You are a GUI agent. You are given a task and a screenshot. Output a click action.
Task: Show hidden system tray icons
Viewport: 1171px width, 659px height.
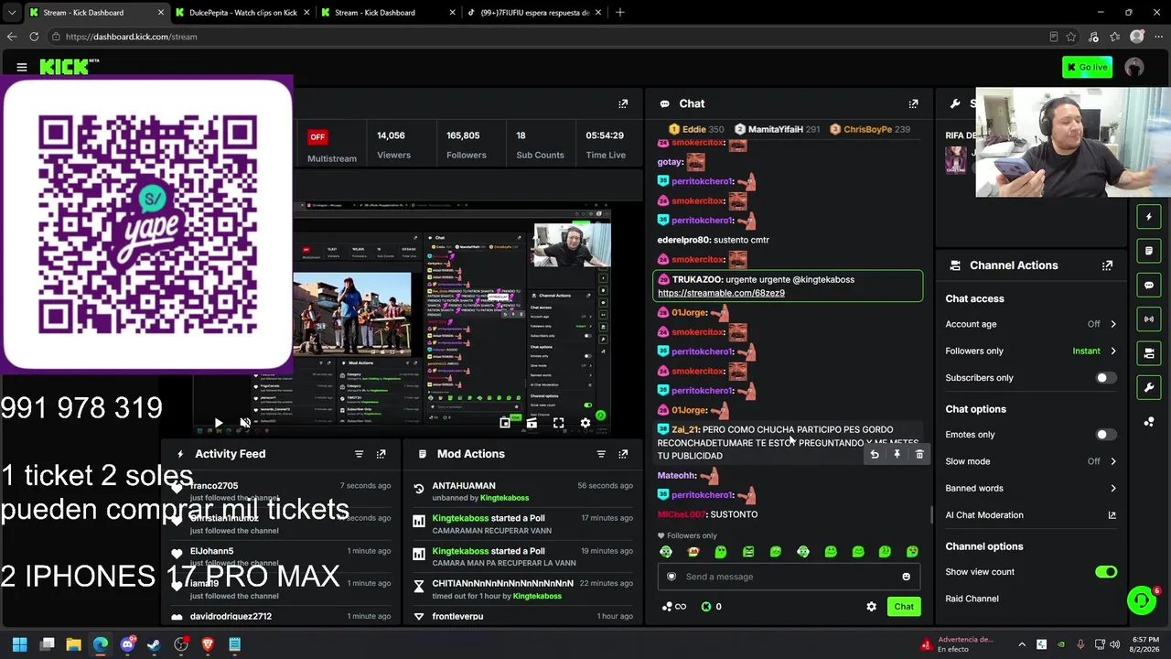(x=1022, y=644)
